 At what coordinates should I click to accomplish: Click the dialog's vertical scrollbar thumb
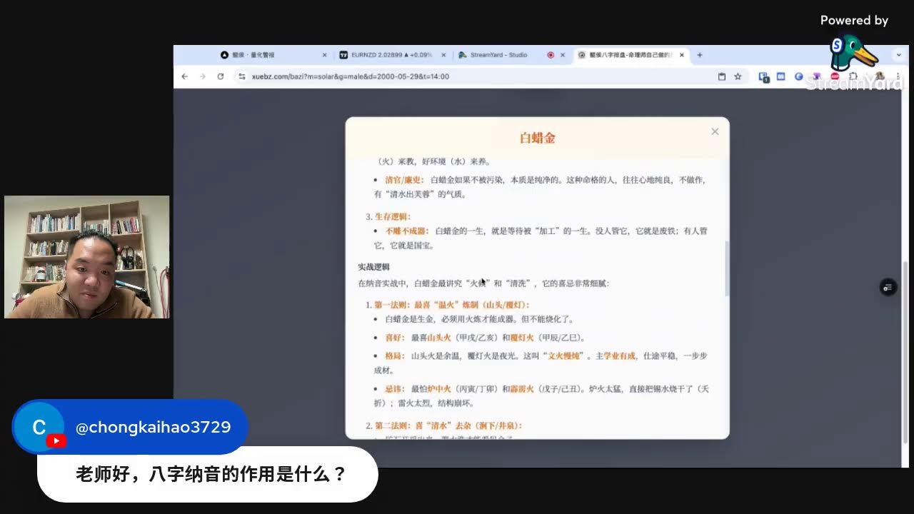click(x=727, y=268)
